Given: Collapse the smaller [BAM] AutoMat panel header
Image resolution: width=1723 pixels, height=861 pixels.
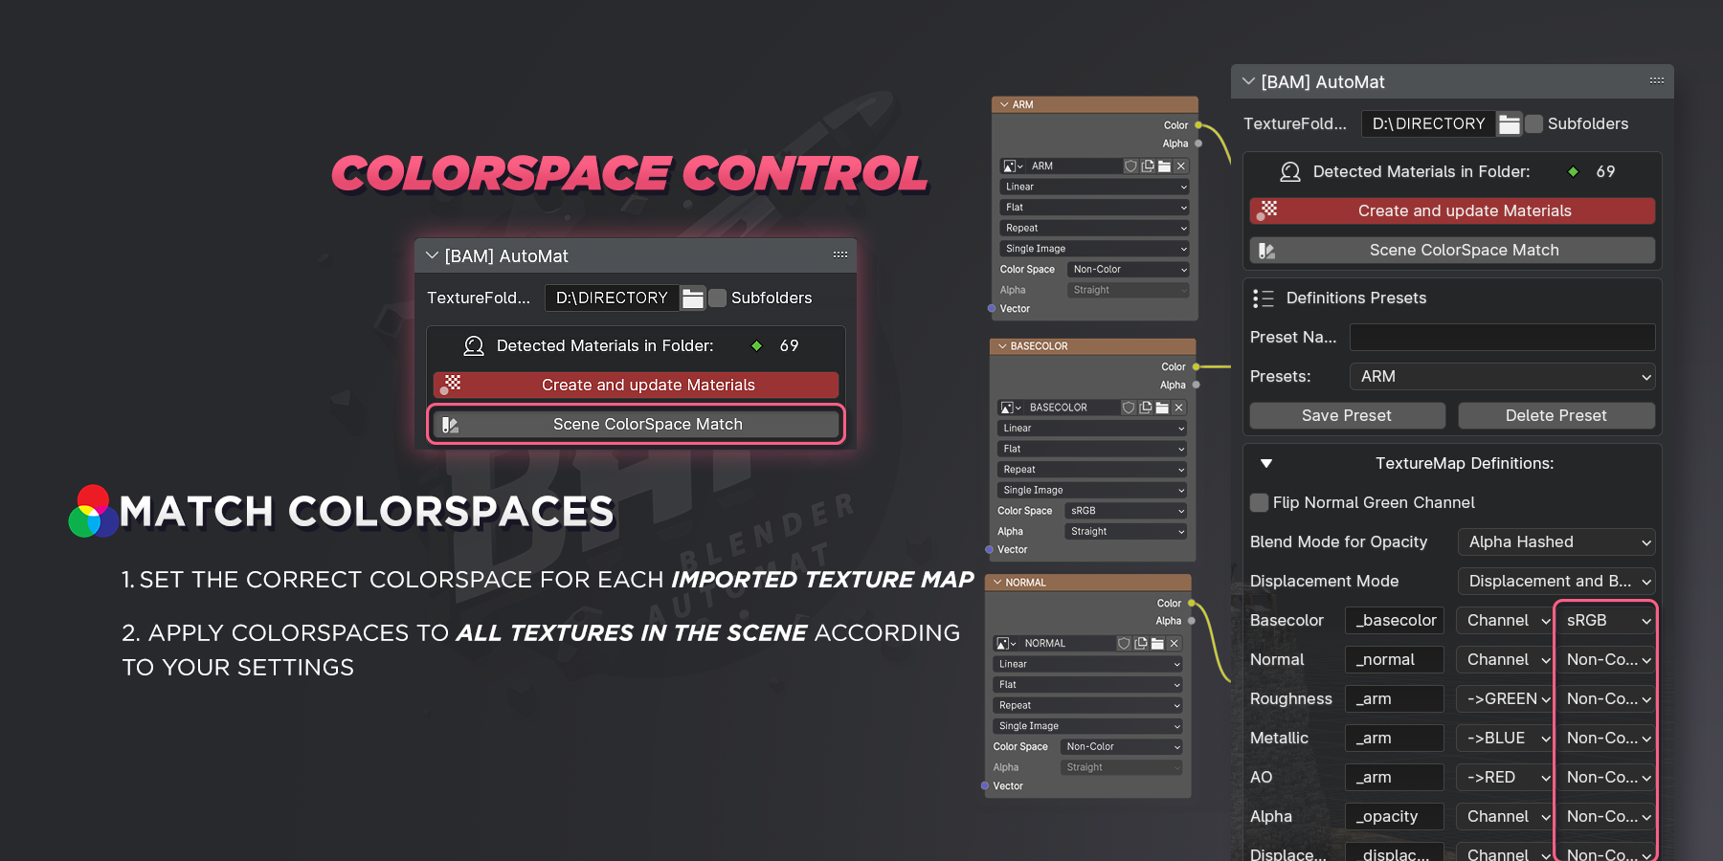Looking at the screenshot, I should point(432,255).
